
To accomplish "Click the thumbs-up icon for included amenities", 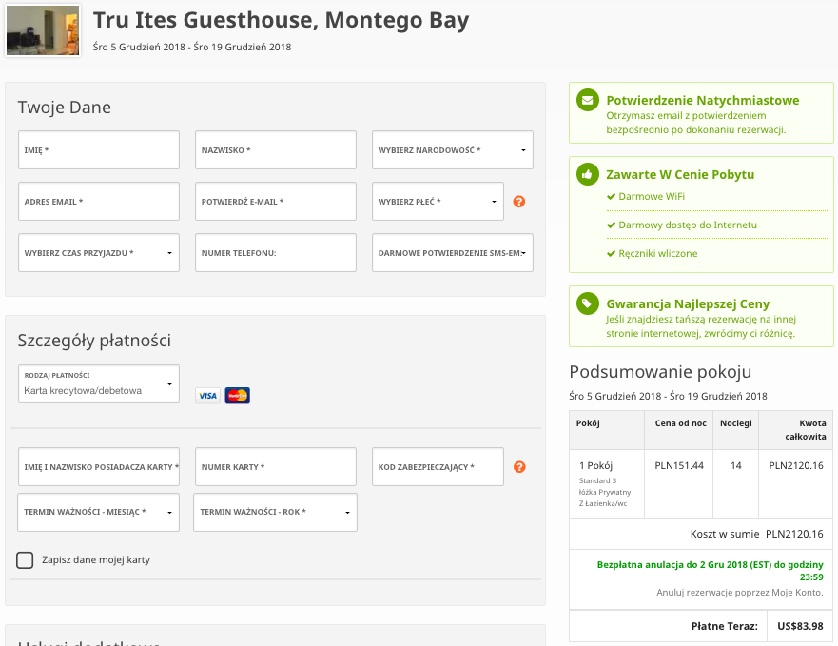I will pyautogui.click(x=588, y=174).
